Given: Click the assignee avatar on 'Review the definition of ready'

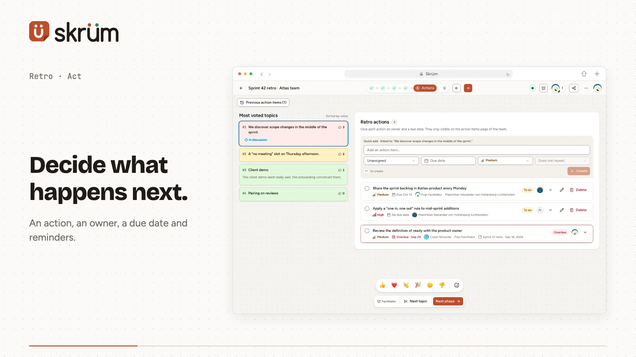Looking at the screenshot, I should [575, 232].
